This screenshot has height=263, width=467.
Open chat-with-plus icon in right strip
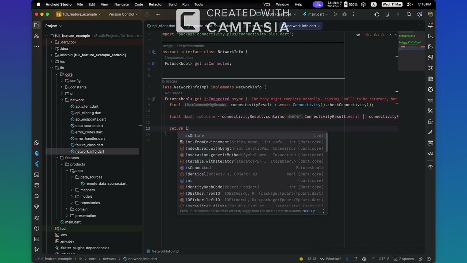pos(431,57)
